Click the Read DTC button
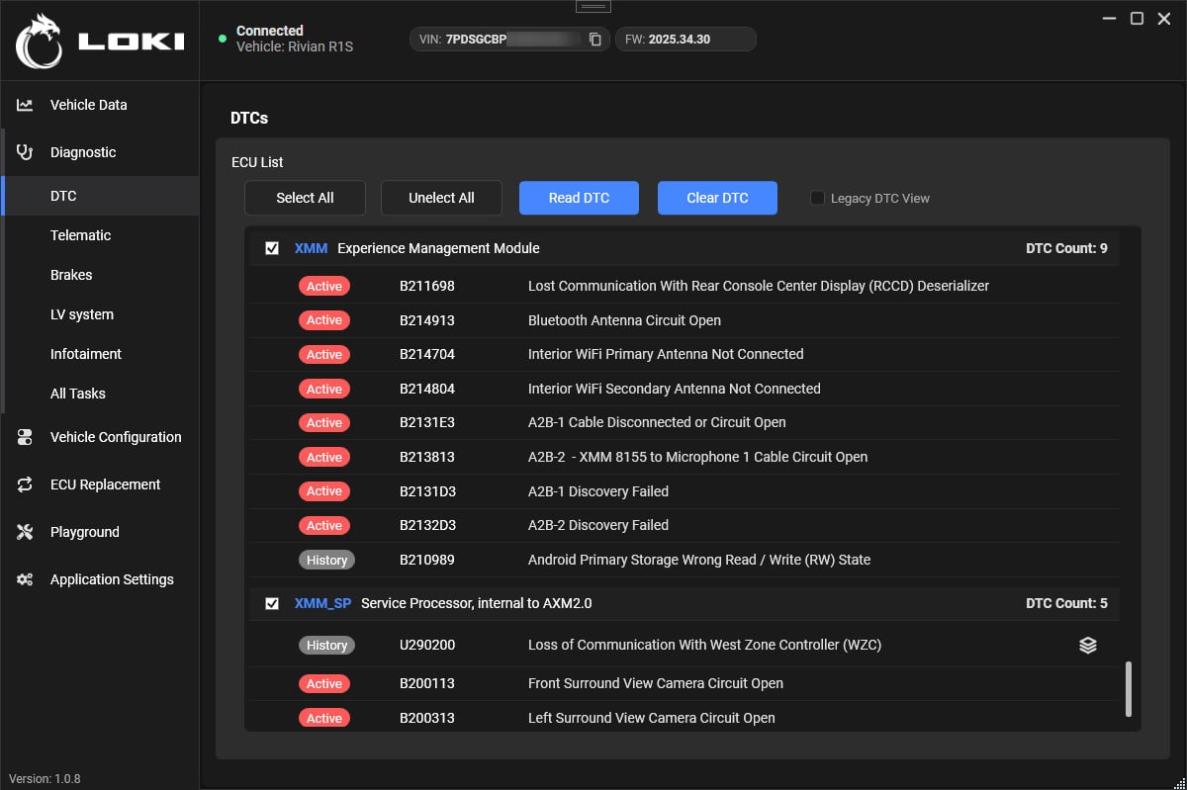Screen dimensions: 1187x790 [579, 198]
